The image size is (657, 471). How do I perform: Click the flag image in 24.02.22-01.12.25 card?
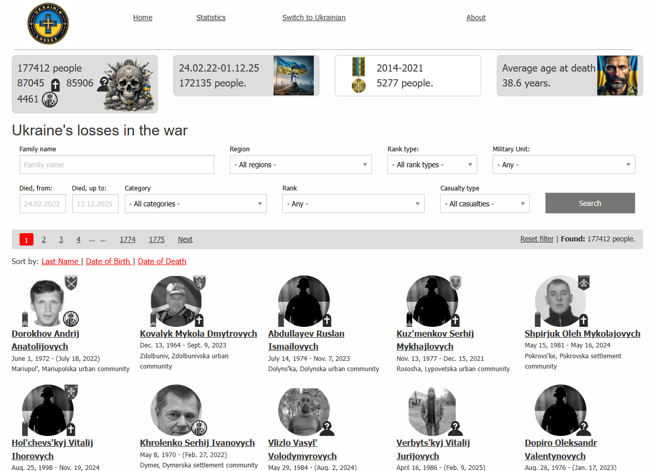coord(294,76)
